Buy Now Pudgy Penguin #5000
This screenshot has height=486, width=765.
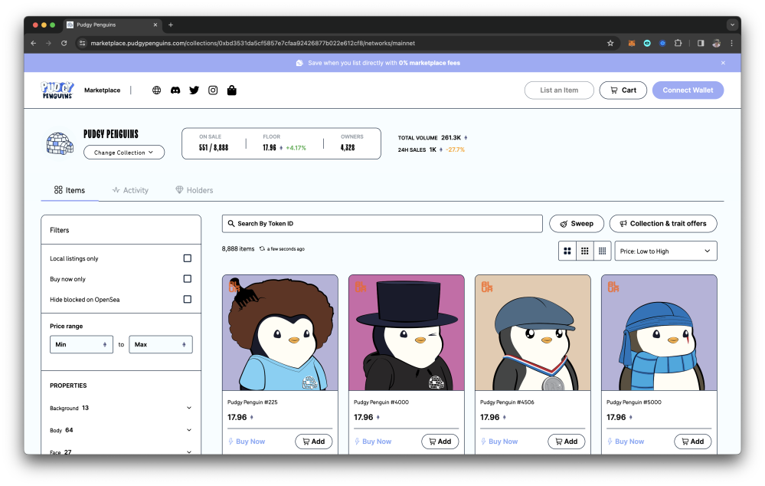click(x=626, y=442)
